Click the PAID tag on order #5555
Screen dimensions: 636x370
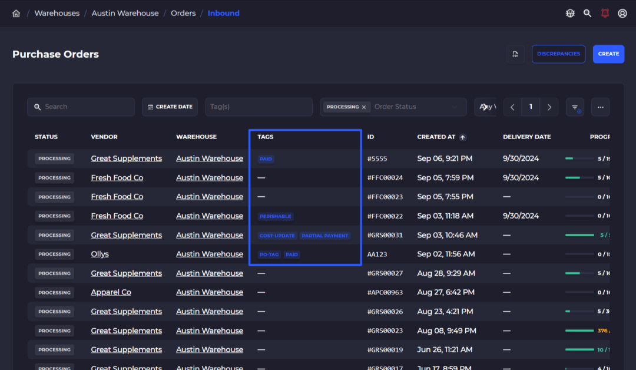point(266,159)
